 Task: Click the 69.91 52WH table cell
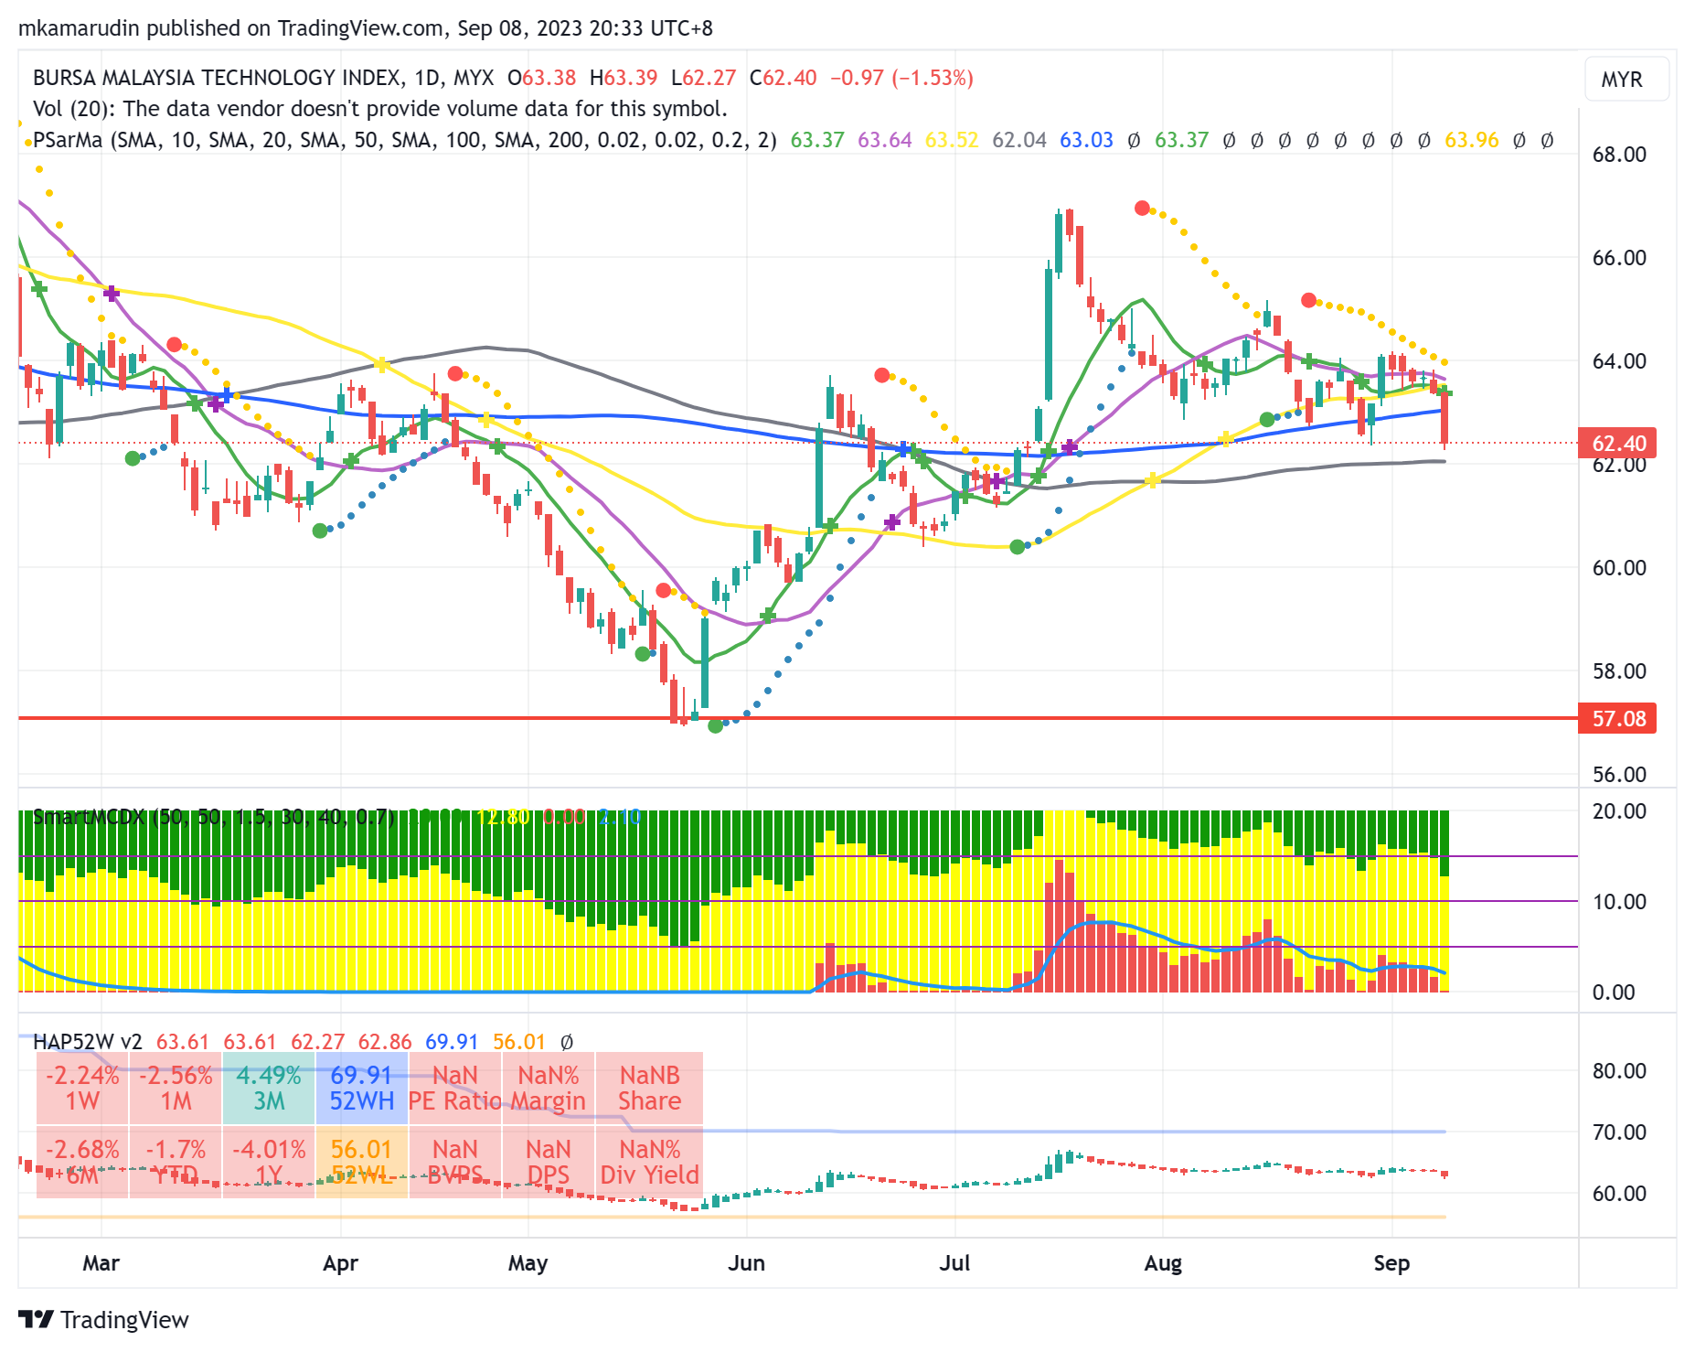362,1088
